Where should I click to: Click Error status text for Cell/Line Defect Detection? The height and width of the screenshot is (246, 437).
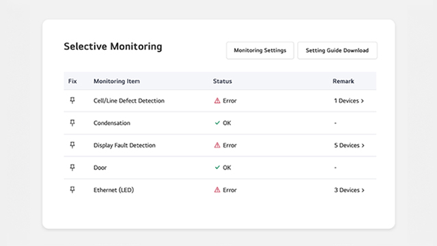[x=229, y=100]
